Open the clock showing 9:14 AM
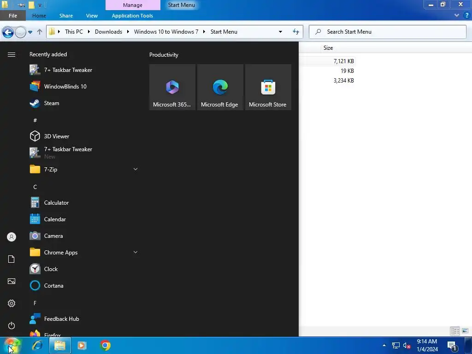 click(427, 345)
